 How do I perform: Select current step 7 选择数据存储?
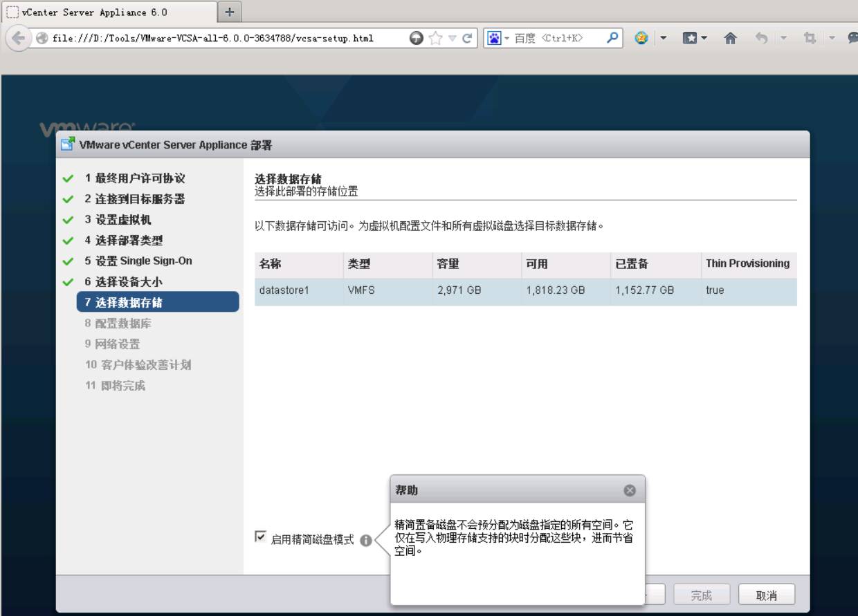coord(158,302)
